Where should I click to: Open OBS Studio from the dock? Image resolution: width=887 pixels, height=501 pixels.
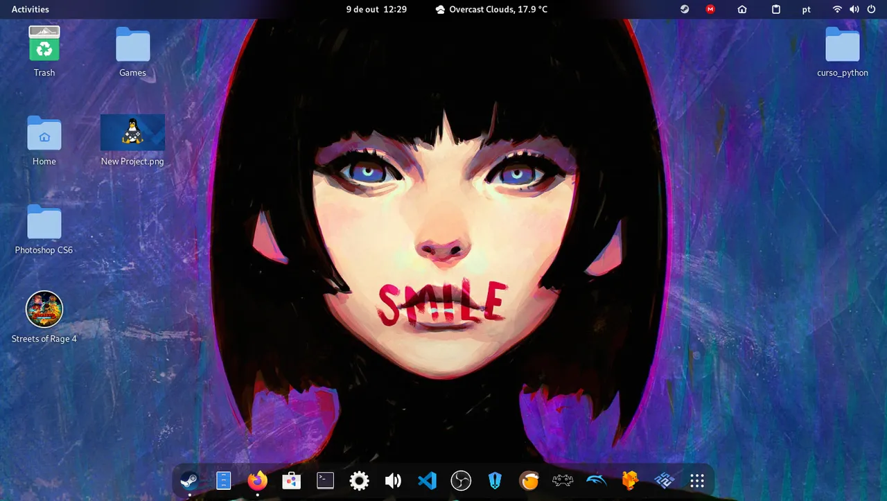(461, 480)
